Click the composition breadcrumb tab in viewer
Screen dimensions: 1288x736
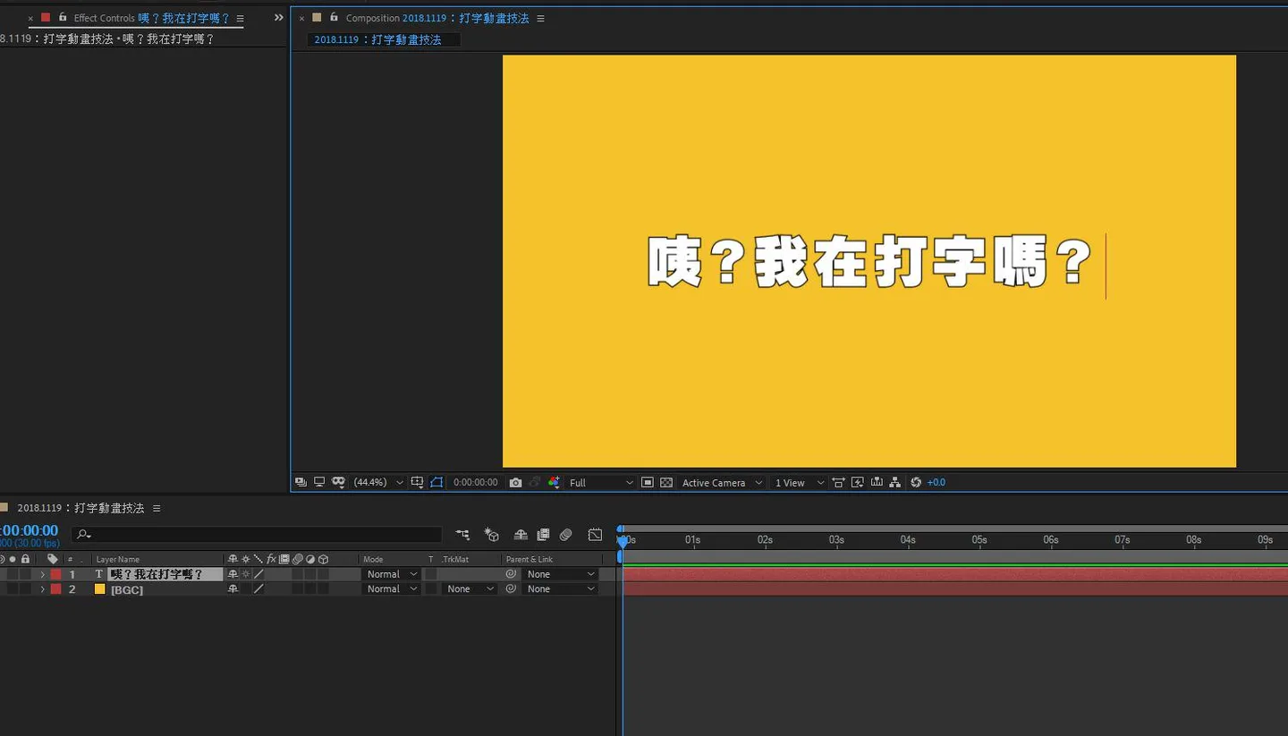pyautogui.click(x=384, y=39)
